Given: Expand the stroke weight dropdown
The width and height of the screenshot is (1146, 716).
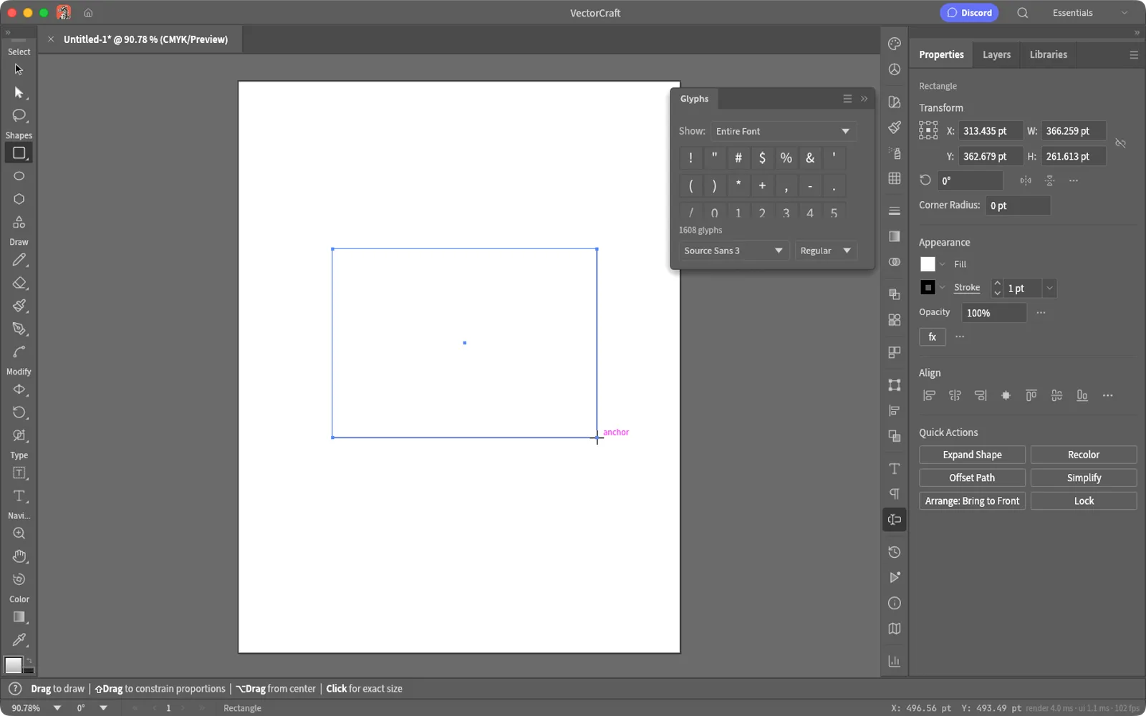Looking at the screenshot, I should click(1049, 288).
